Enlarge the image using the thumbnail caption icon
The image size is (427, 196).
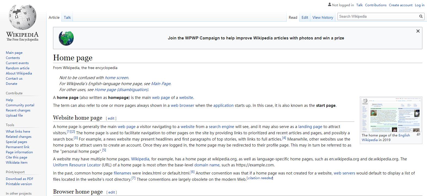point(418,134)
